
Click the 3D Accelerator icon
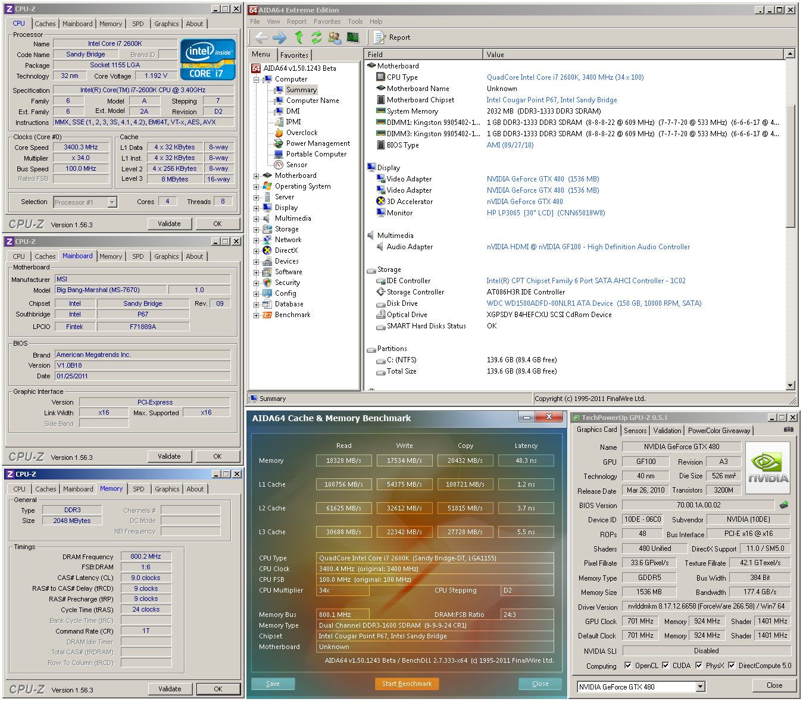pos(381,202)
